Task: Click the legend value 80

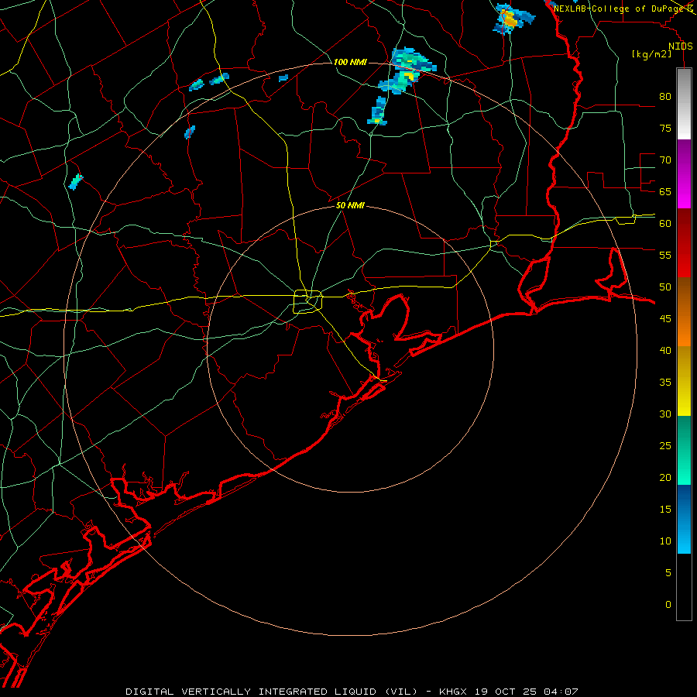Action: [x=665, y=97]
